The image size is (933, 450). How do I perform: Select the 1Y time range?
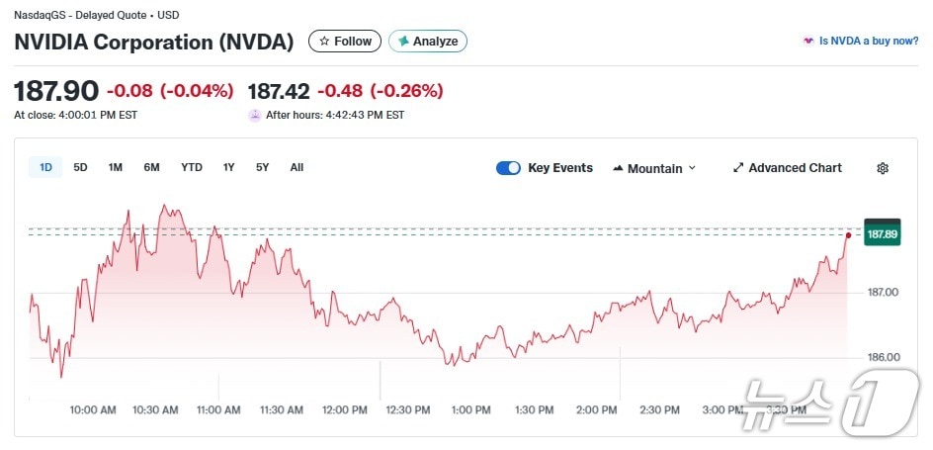click(x=228, y=167)
